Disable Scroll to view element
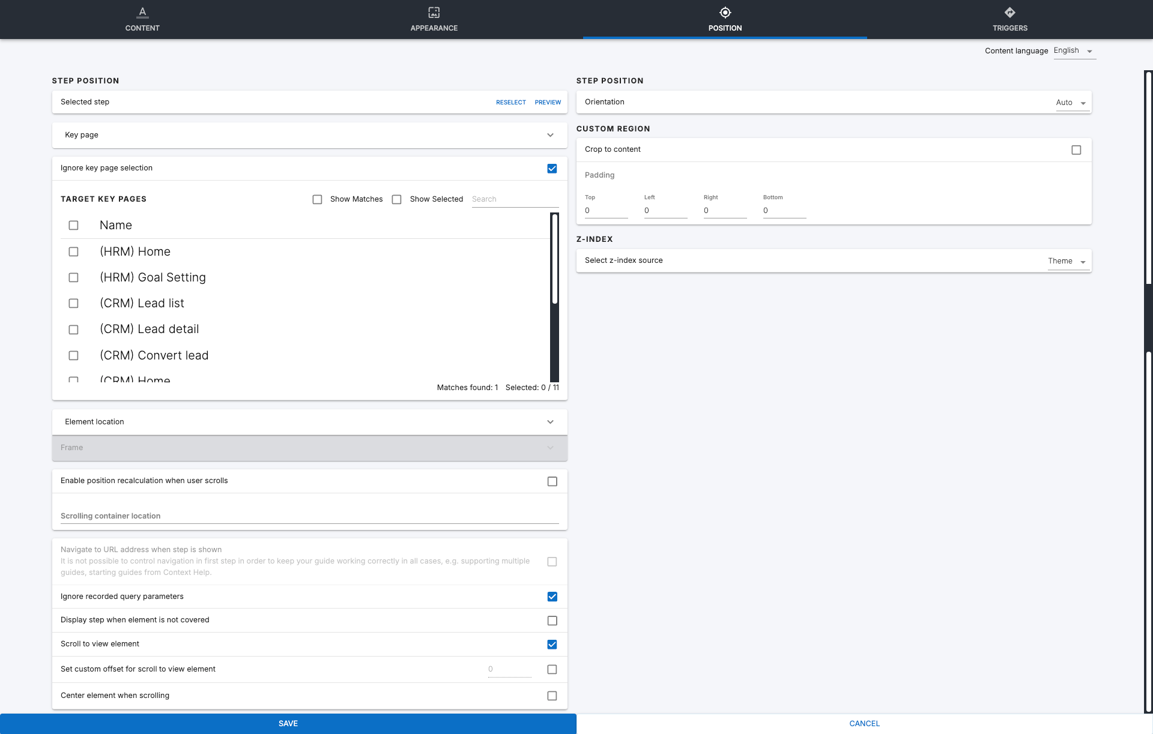Image resolution: width=1153 pixels, height=734 pixels. point(552,645)
